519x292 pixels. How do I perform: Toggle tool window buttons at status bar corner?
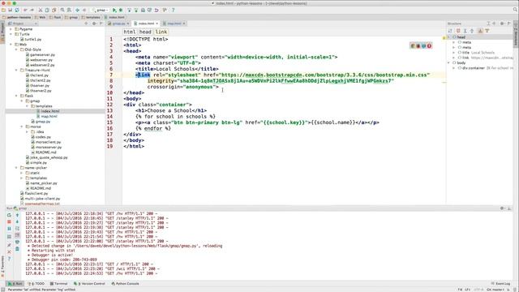click(2, 290)
